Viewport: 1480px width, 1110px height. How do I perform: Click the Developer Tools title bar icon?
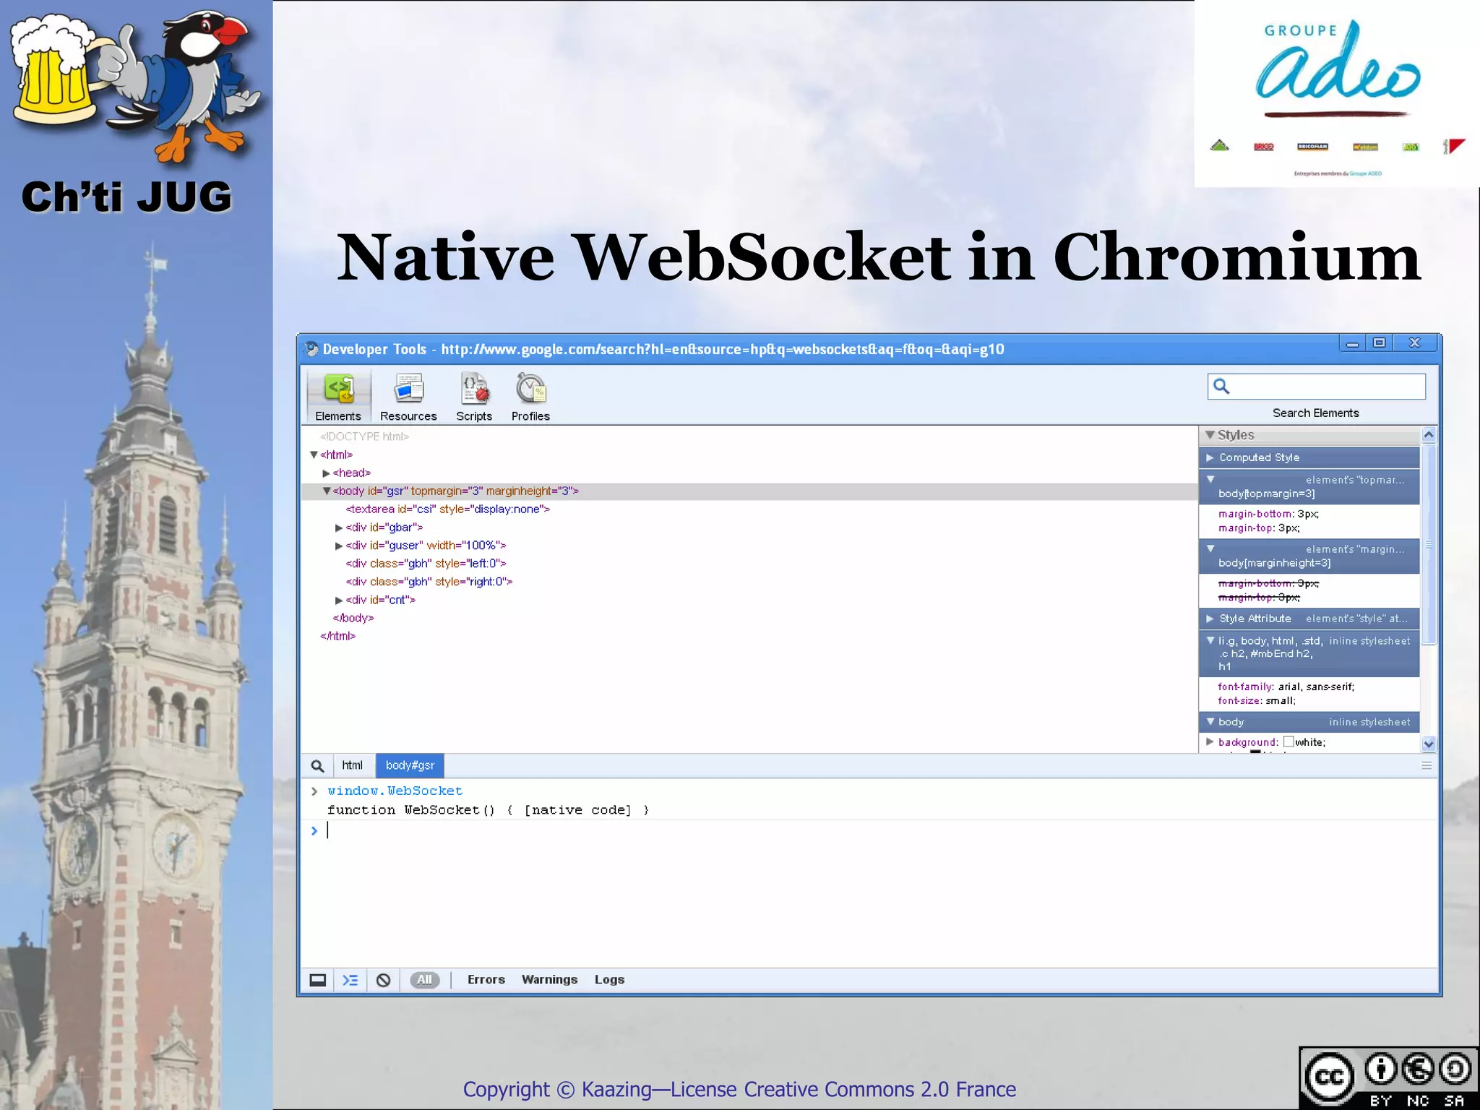(312, 350)
